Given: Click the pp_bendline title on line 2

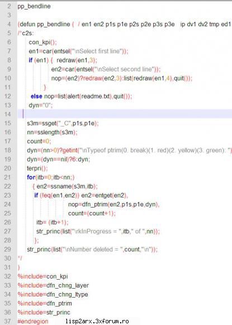Looking at the screenshot, I should coord(34,6).
